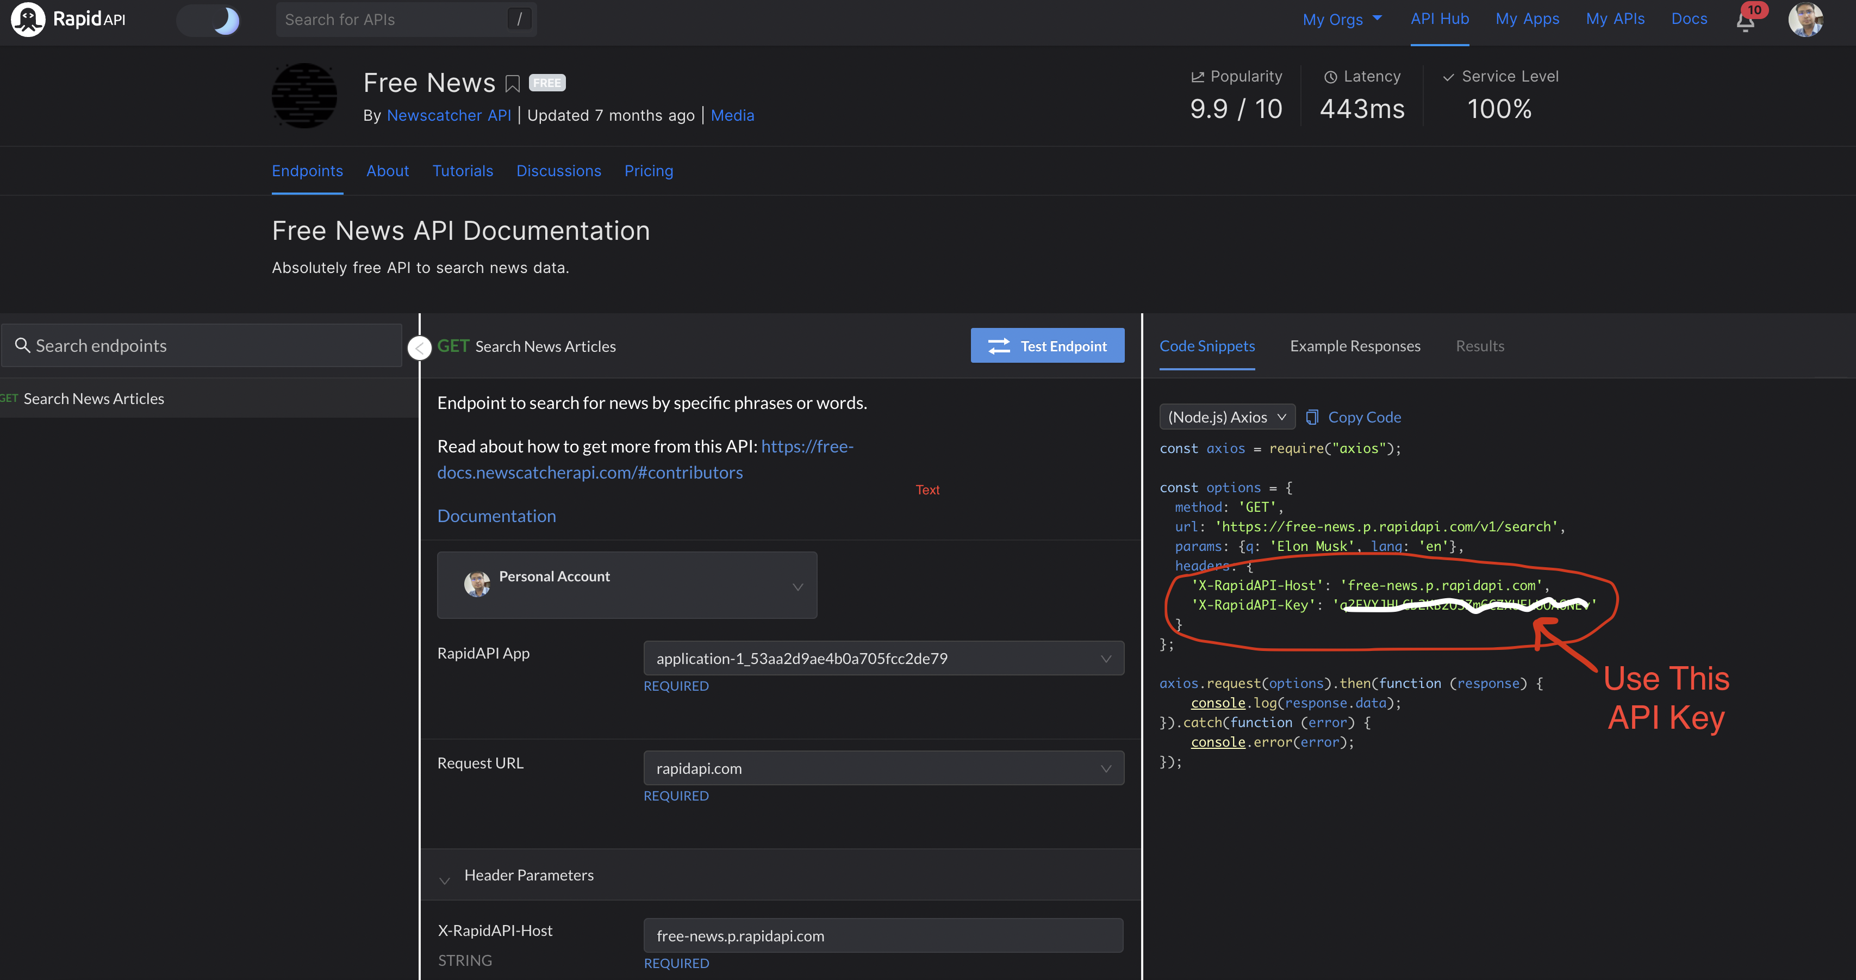Bookmark the Free News API
Screen dimensions: 1856x980
click(512, 84)
